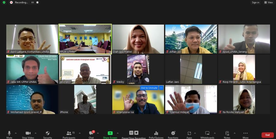This screenshot has height=139, width=276.
Task: Expand video options arrow beside Stop Video
Action: 36,133
